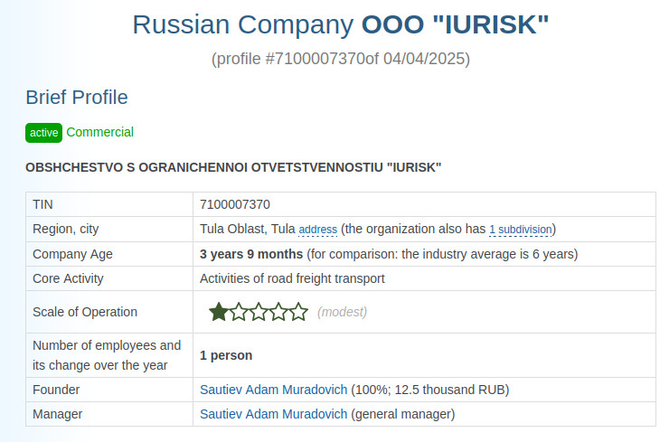Click the TIN value 7100007370 in the table

point(235,204)
